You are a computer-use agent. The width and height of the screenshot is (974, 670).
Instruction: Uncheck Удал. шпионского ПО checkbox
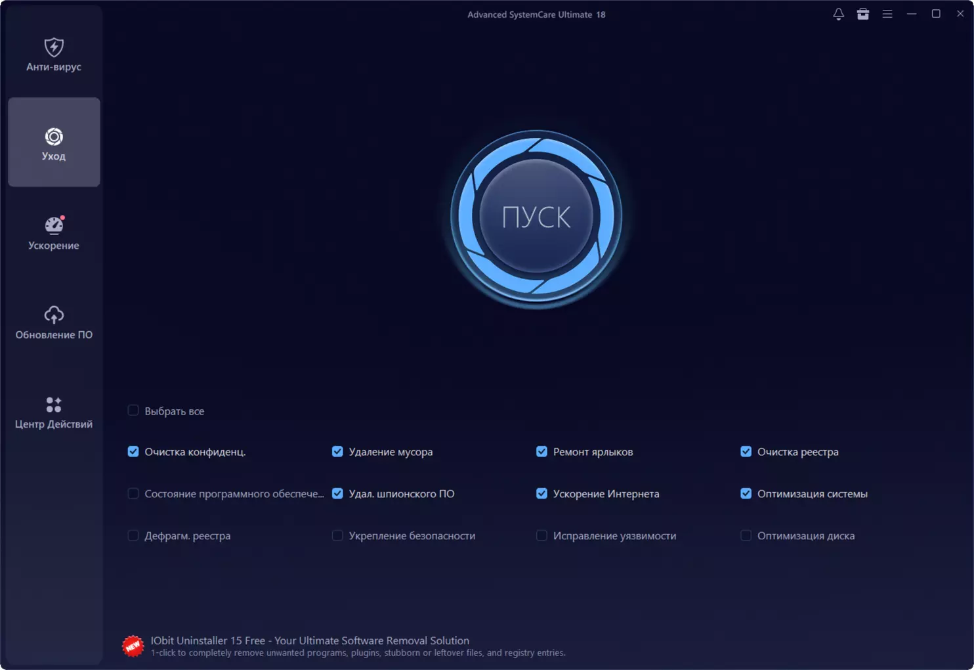pyautogui.click(x=337, y=493)
